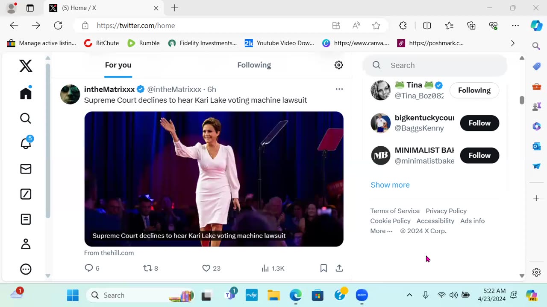Open Edge tab actions menu
The width and height of the screenshot is (547, 307).
coord(30,8)
